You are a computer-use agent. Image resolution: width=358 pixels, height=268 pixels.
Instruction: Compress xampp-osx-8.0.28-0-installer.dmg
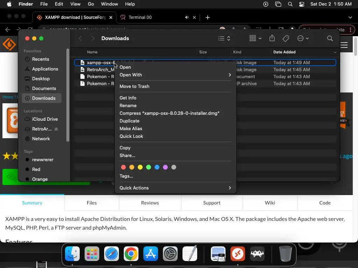(x=175, y=113)
